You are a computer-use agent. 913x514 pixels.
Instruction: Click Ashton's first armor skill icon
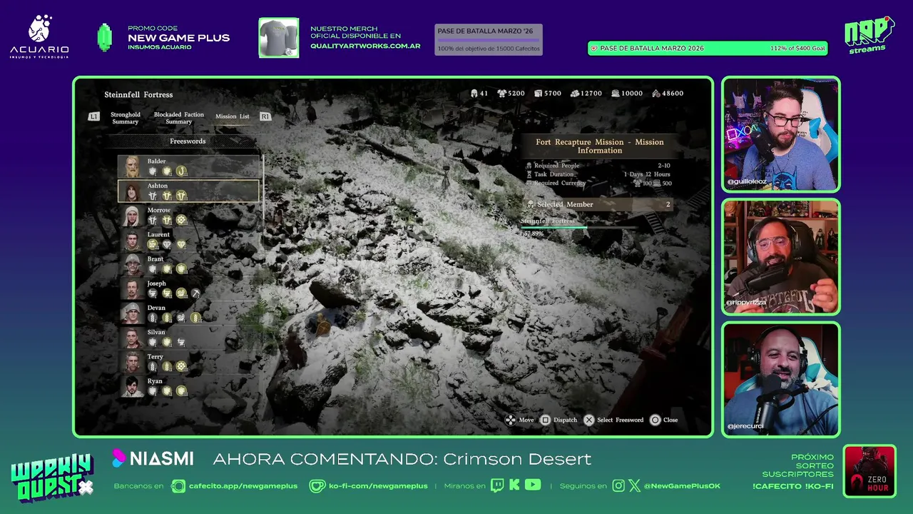[x=152, y=196]
